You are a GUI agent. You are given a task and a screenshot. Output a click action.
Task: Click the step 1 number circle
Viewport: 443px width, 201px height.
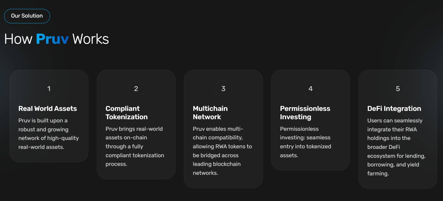pyautogui.click(x=49, y=89)
